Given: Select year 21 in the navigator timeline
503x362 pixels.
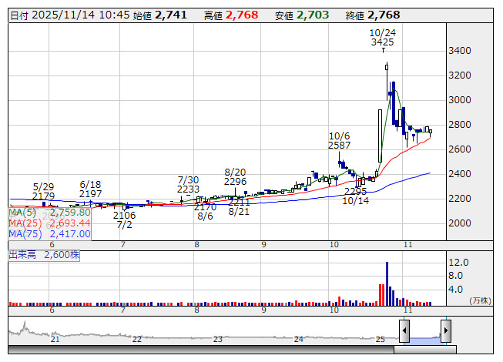Looking at the screenshot, I should pyautogui.click(x=55, y=339).
